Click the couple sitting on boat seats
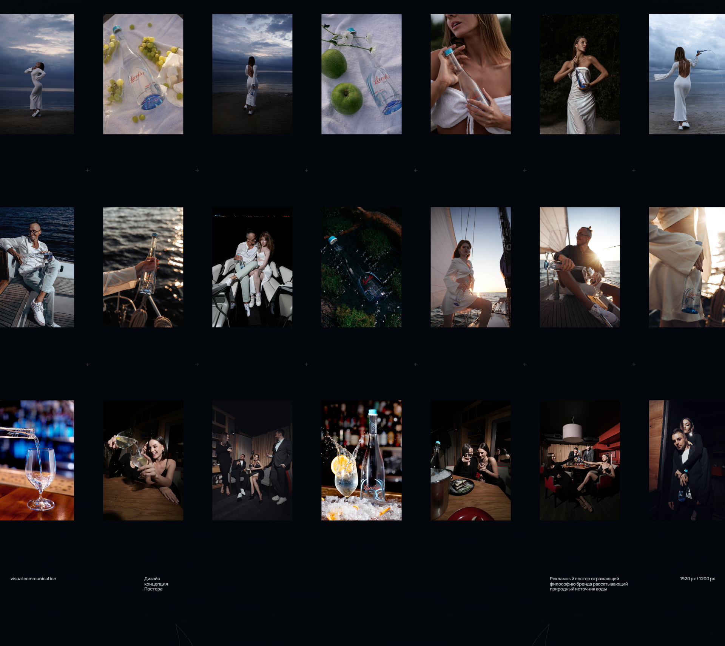The width and height of the screenshot is (725, 646). pos(252,267)
